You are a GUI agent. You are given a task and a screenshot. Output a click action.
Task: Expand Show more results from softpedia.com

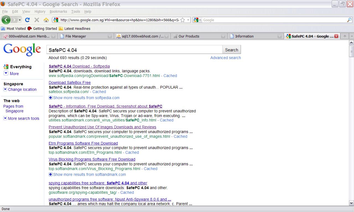[x=84, y=98]
